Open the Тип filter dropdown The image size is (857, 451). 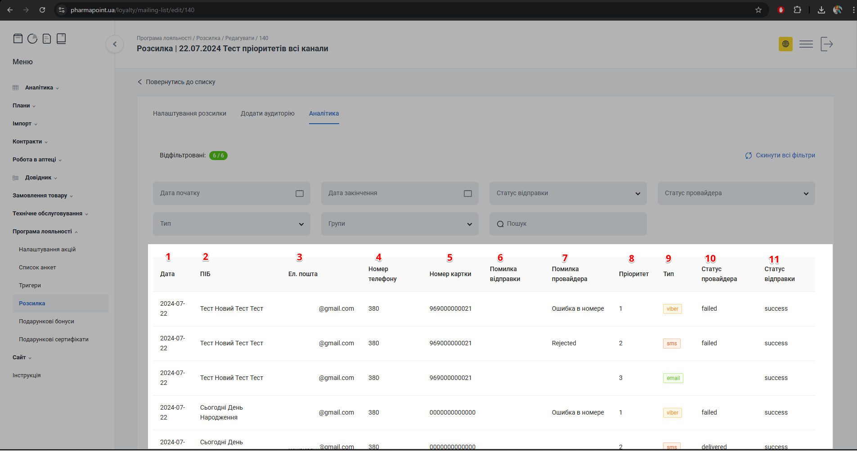232,224
